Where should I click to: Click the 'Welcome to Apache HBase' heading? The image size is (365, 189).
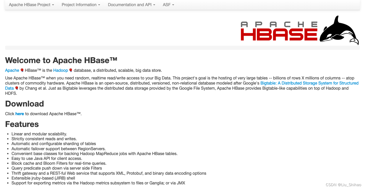pos(61,60)
